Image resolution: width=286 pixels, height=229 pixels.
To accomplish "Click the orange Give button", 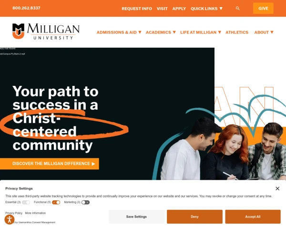I will click(x=263, y=9).
